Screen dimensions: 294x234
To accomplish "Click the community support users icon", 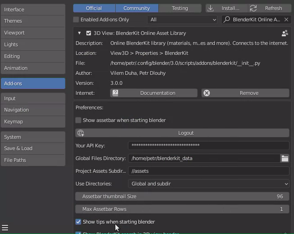I will click(x=285, y=33).
